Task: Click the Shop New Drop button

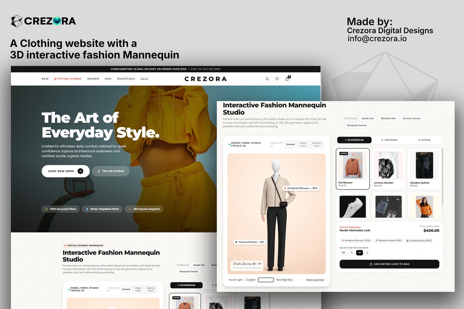Action: pyautogui.click(x=66, y=171)
